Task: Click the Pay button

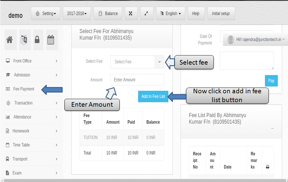Action: (x=271, y=81)
